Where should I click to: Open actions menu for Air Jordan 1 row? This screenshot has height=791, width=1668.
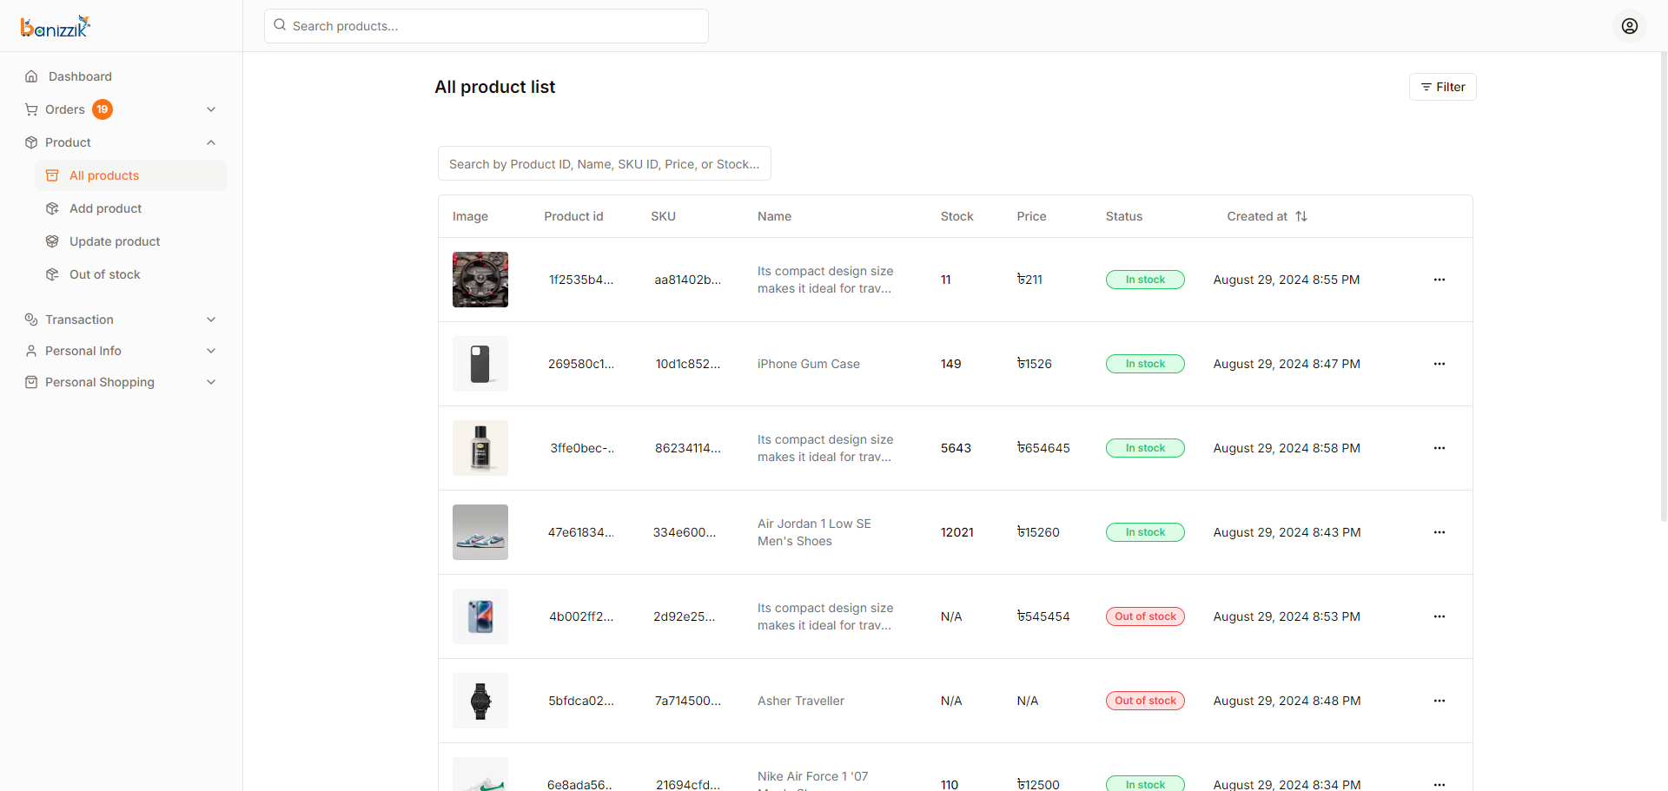pos(1440,532)
